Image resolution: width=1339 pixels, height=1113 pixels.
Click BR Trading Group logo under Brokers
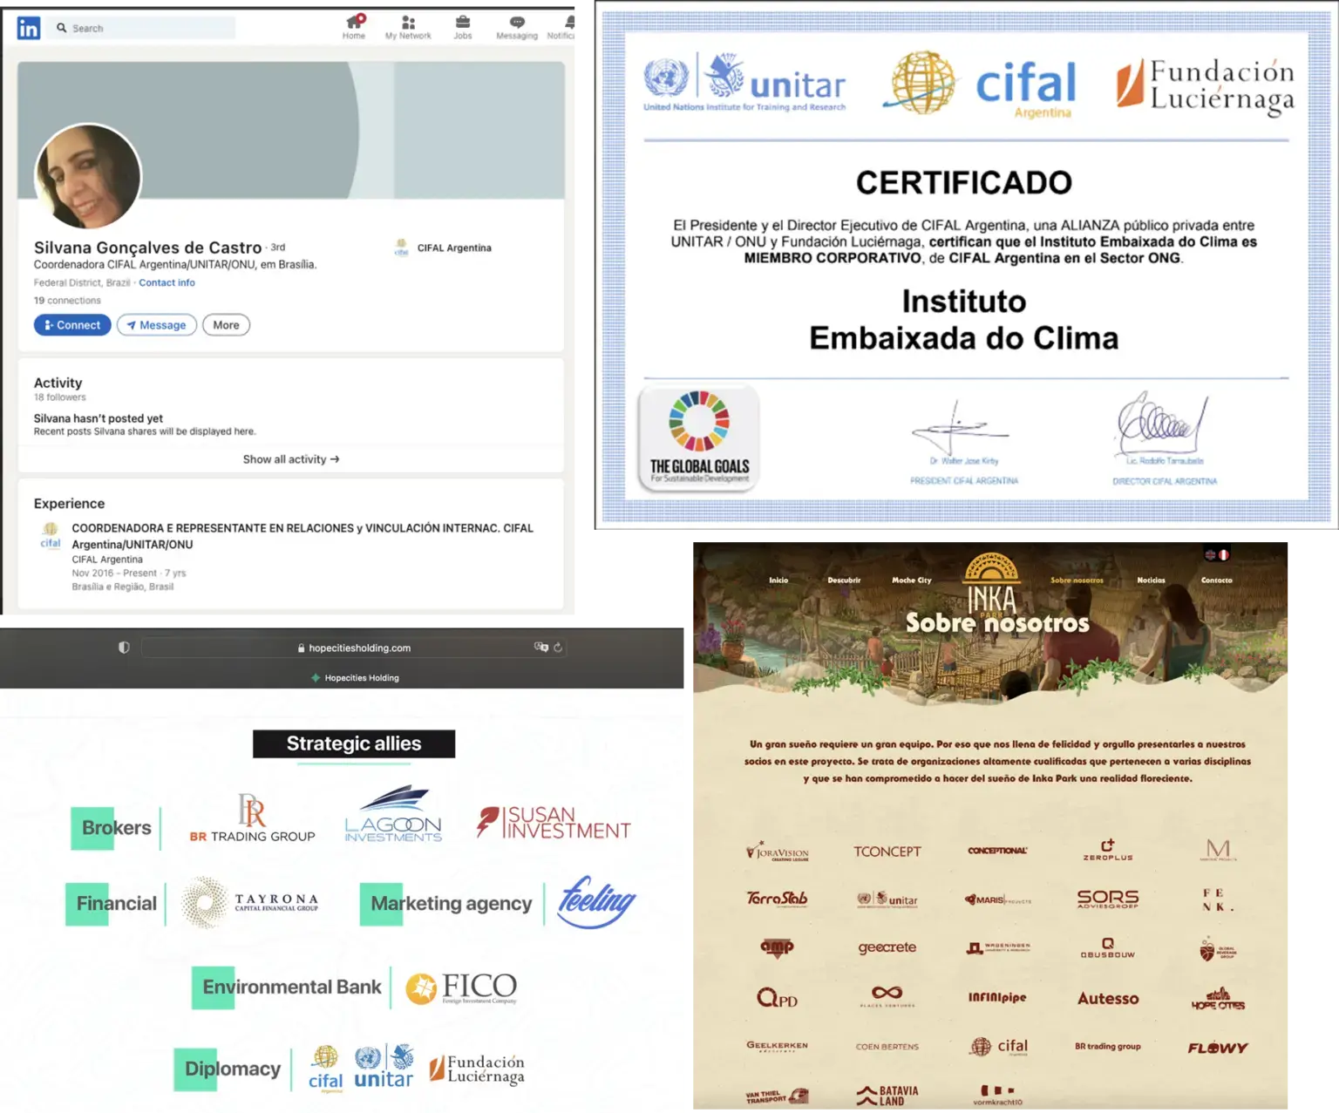(x=252, y=818)
